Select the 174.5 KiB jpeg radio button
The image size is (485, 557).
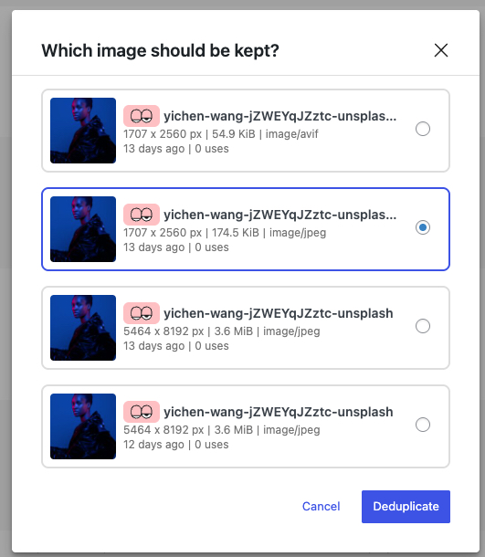pyautogui.click(x=423, y=227)
